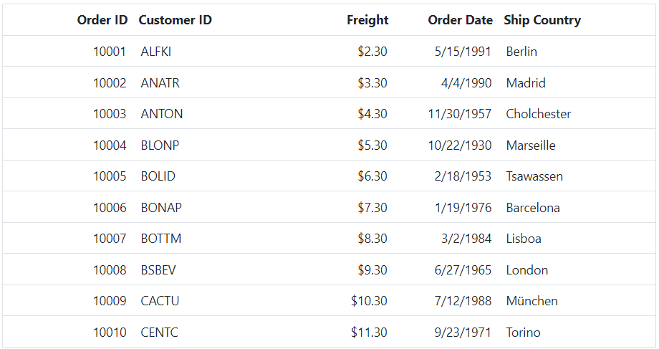The height and width of the screenshot is (349, 659).
Task: Click the Customer ID column header
Action: click(175, 20)
